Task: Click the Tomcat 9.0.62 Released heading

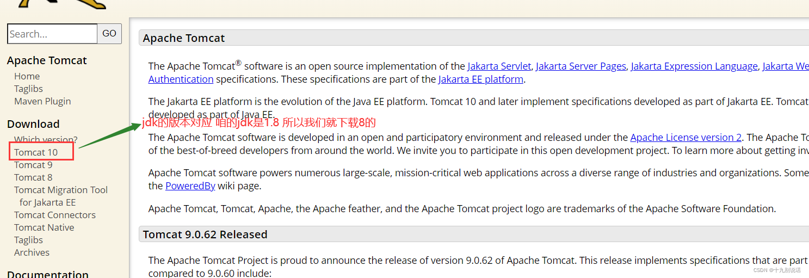Action: (205, 234)
